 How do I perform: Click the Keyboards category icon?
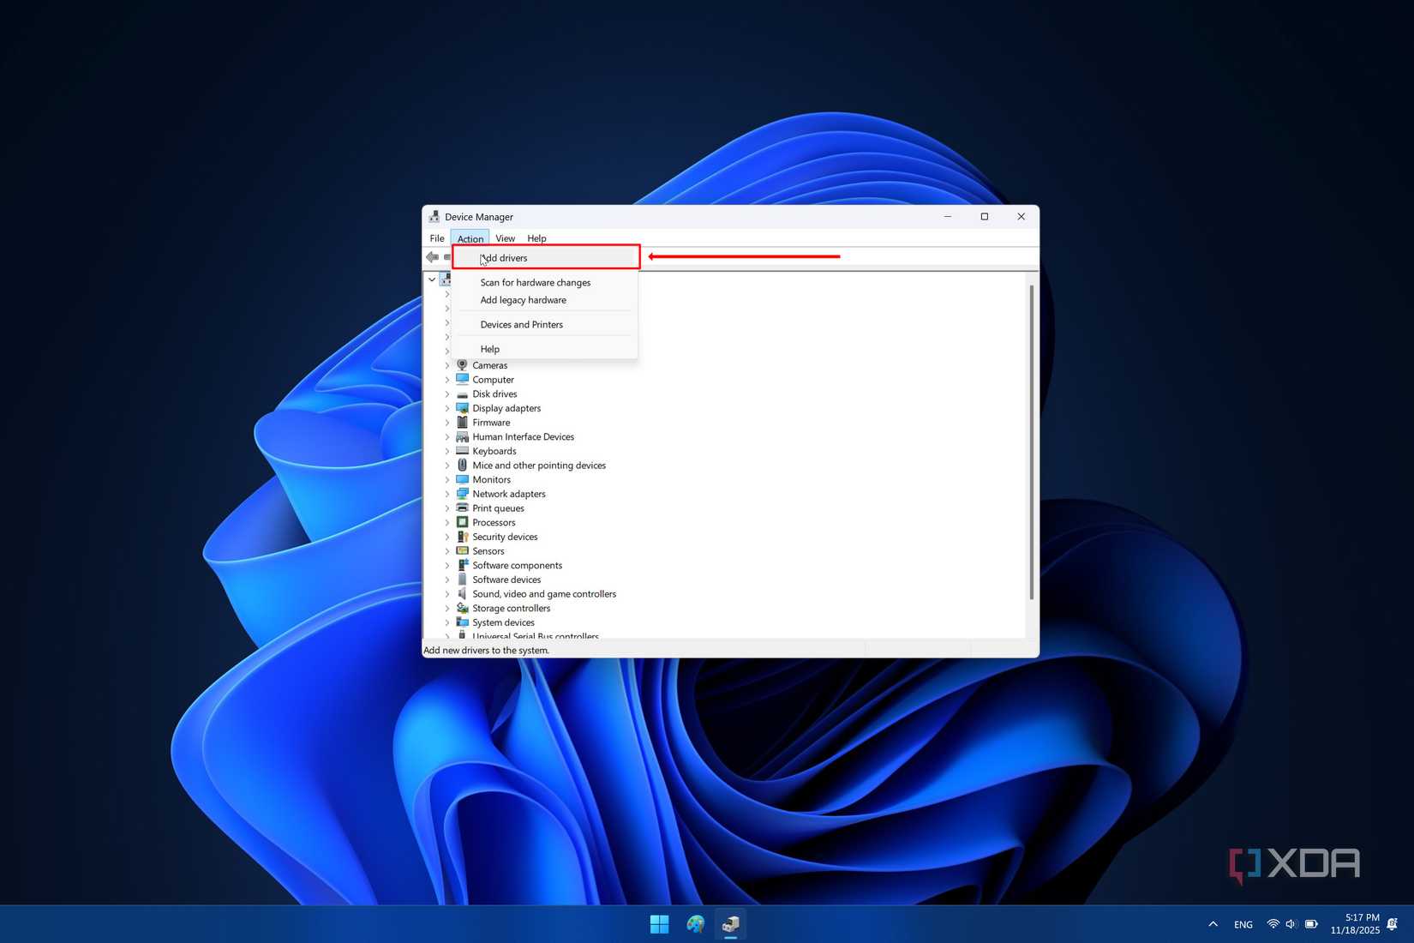pos(462,451)
